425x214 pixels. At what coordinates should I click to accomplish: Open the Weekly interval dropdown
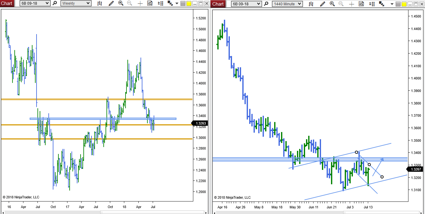coord(76,3)
